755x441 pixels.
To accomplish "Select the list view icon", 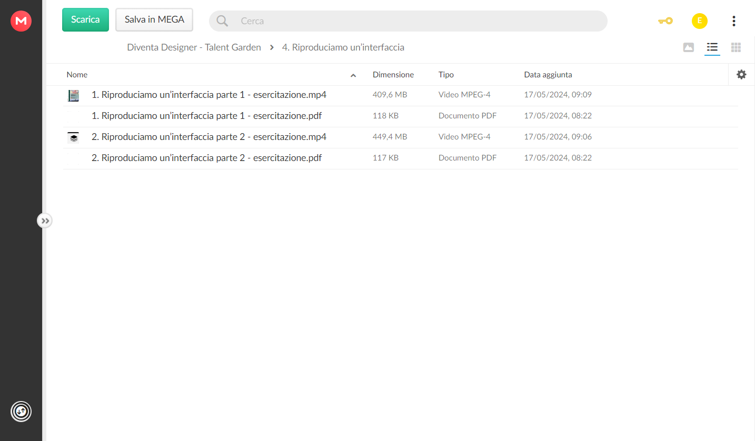I will [712, 47].
